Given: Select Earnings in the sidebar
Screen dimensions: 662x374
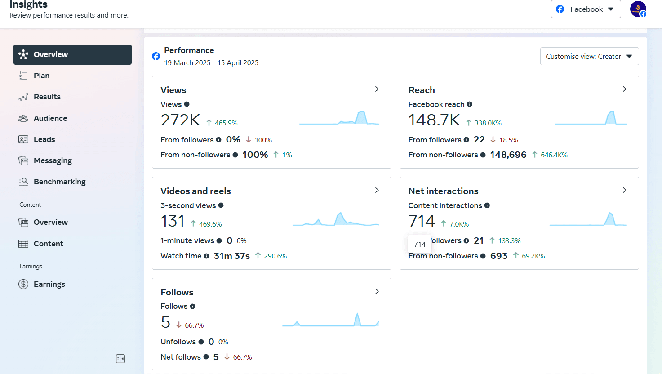Looking at the screenshot, I should click(49, 284).
